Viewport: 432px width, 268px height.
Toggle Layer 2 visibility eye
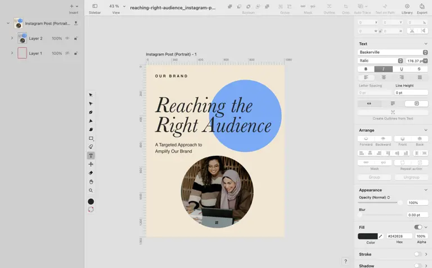pyautogui.click(x=67, y=39)
